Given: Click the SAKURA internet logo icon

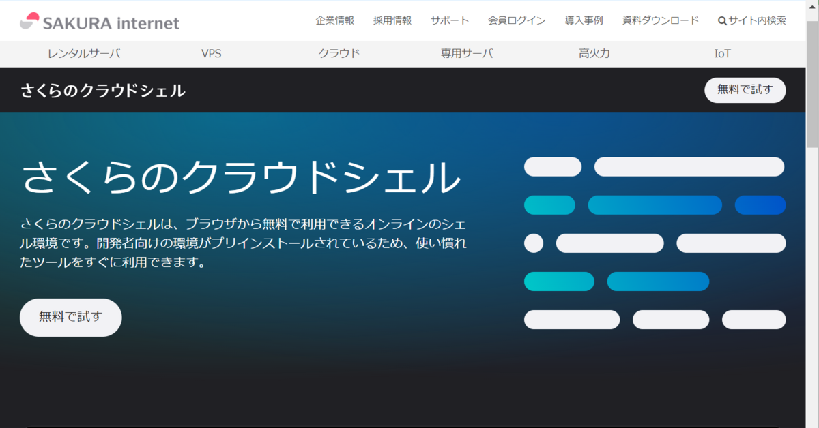Looking at the screenshot, I should click(29, 19).
